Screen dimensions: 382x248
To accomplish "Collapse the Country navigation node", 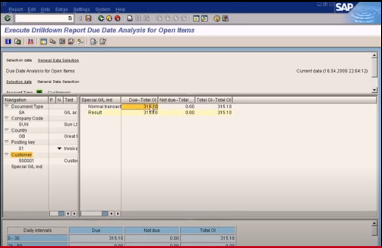I will (x=7, y=130).
